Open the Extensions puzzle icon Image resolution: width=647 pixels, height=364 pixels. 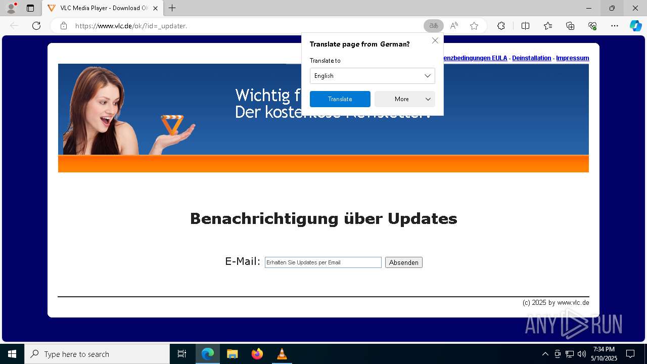click(501, 26)
